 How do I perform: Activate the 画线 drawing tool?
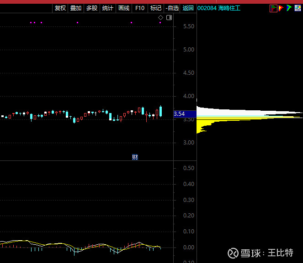pyautogui.click(x=124, y=8)
